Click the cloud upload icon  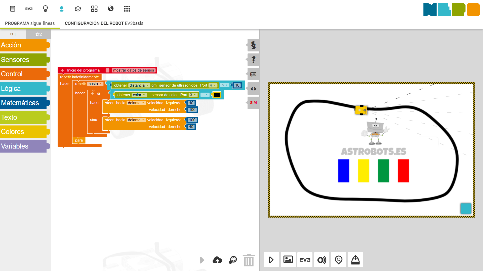click(217, 260)
